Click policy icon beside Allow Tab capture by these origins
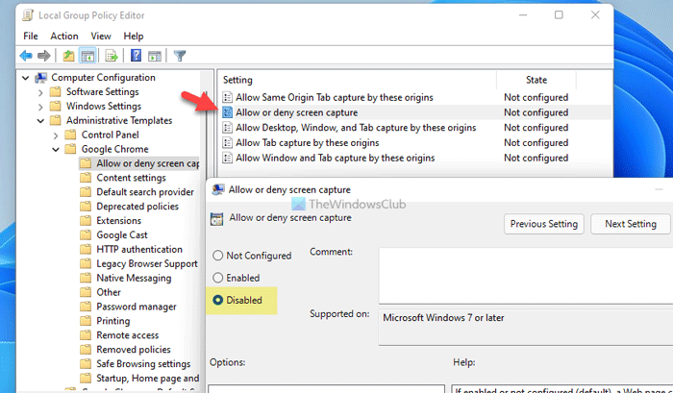This screenshot has width=673, height=393. [x=228, y=143]
